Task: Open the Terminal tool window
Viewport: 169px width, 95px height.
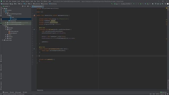Action: (5, 92)
